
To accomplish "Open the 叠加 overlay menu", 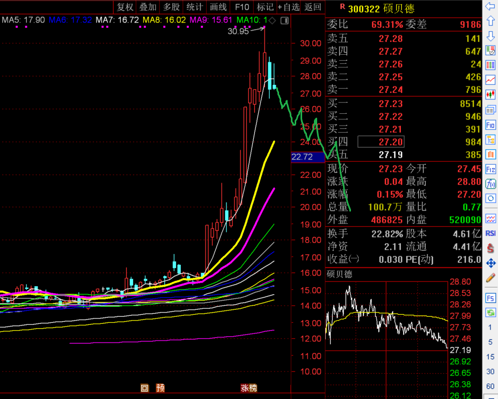I will (x=148, y=7).
